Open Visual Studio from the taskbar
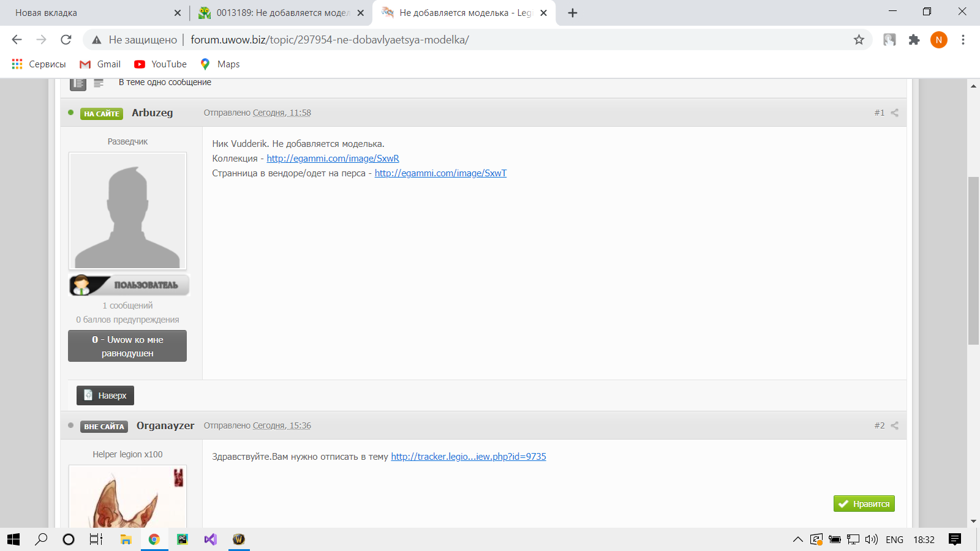The image size is (980, 551). coord(210,539)
